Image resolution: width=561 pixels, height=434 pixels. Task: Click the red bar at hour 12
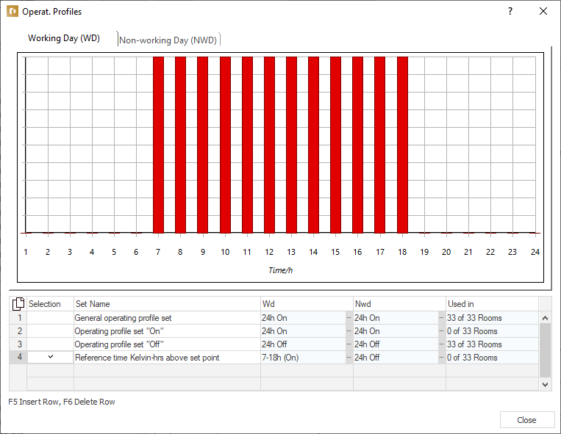(269, 145)
